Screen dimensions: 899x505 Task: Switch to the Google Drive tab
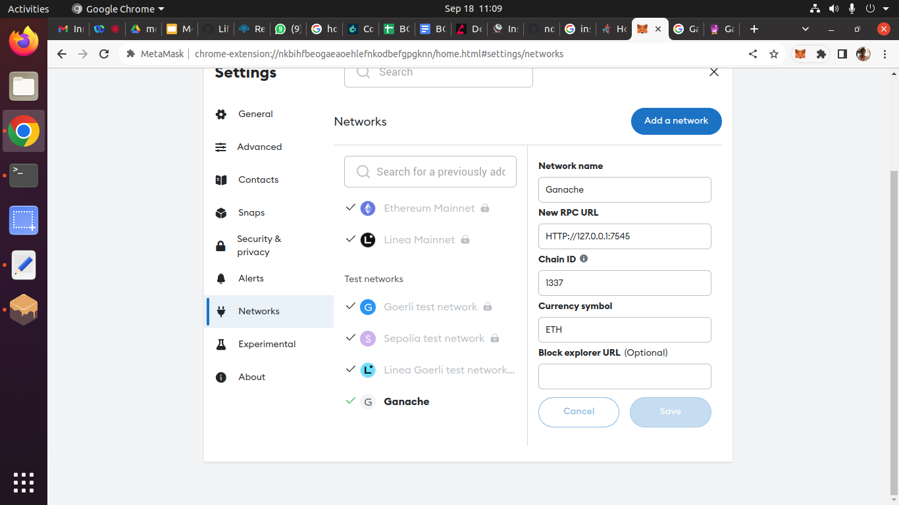143,29
